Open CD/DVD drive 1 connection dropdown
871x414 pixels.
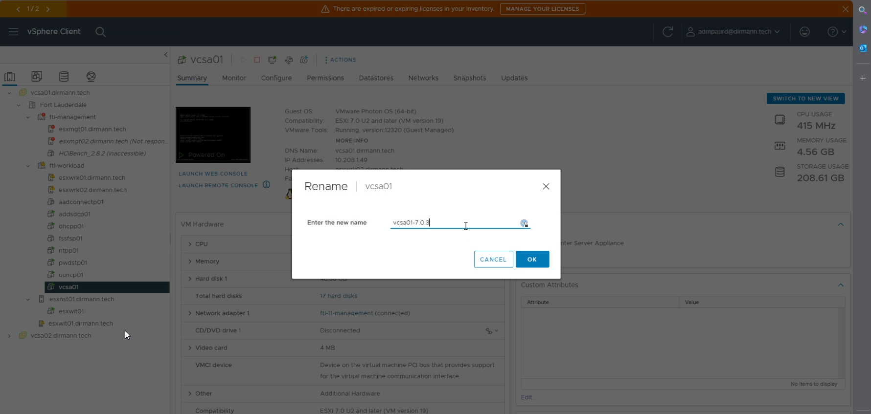point(492,331)
